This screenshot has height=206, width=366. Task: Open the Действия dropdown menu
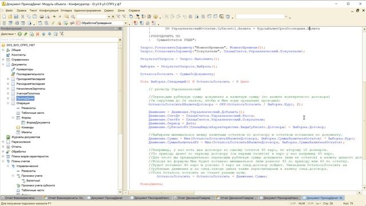[9, 34]
